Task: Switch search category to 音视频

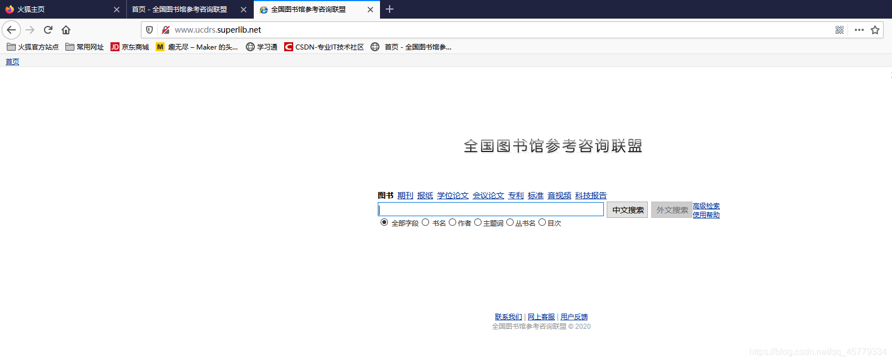Action: (x=559, y=195)
